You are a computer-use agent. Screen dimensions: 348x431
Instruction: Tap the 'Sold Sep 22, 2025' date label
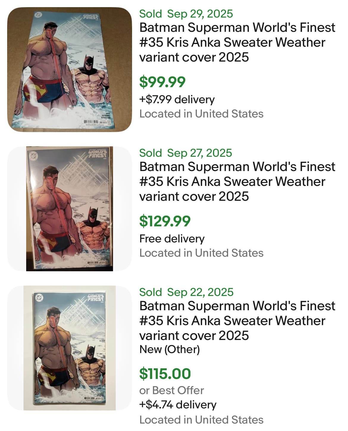(x=186, y=292)
